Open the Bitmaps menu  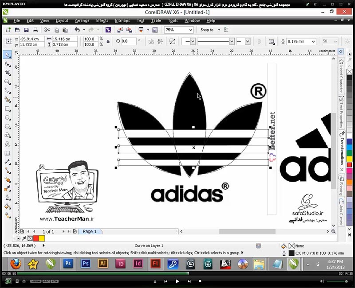click(x=122, y=20)
